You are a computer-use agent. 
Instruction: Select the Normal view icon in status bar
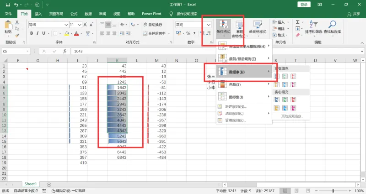tap(285, 191)
